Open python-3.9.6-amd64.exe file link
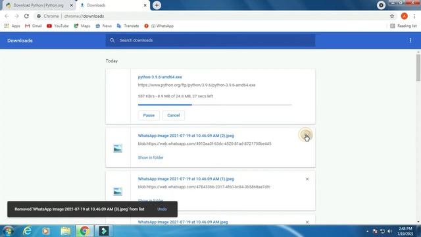The image size is (421, 237). [x=160, y=77]
